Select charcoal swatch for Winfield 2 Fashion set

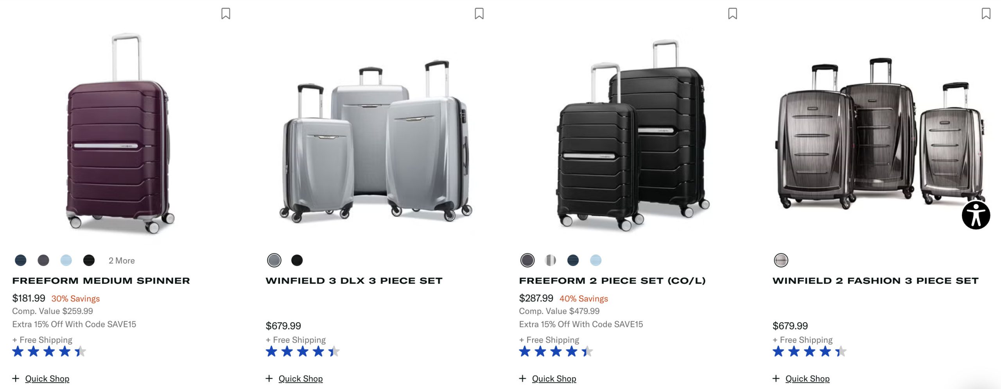tap(781, 260)
